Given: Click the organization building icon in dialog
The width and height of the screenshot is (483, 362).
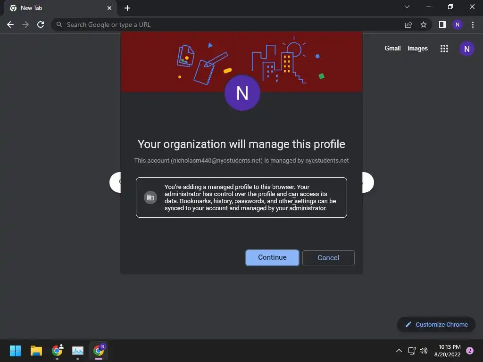Looking at the screenshot, I should pos(150,197).
